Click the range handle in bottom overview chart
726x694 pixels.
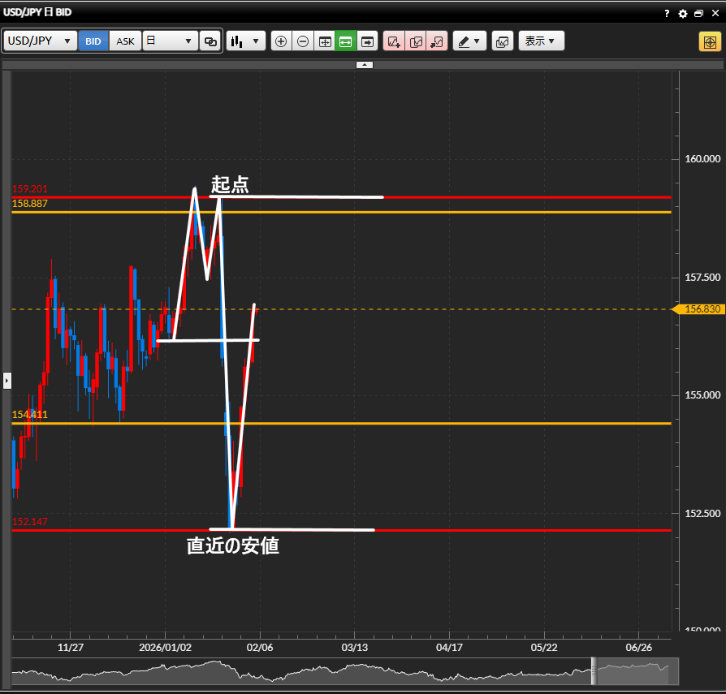click(594, 670)
